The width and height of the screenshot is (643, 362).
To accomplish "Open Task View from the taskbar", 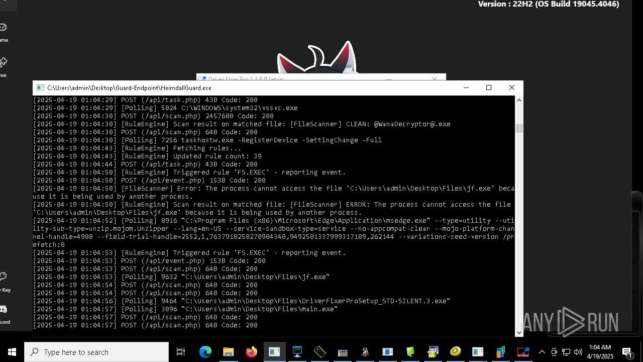I will pyautogui.click(x=181, y=352).
